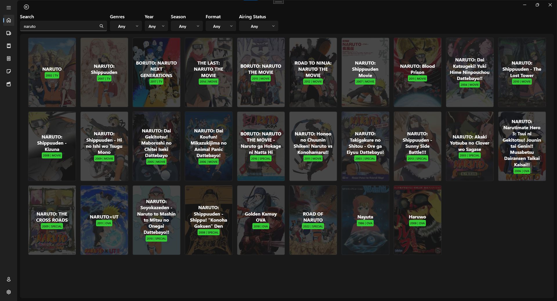This screenshot has height=301, width=557.
Task: Select the NARUTO×UT 2011 OVA card
Action: point(104,220)
